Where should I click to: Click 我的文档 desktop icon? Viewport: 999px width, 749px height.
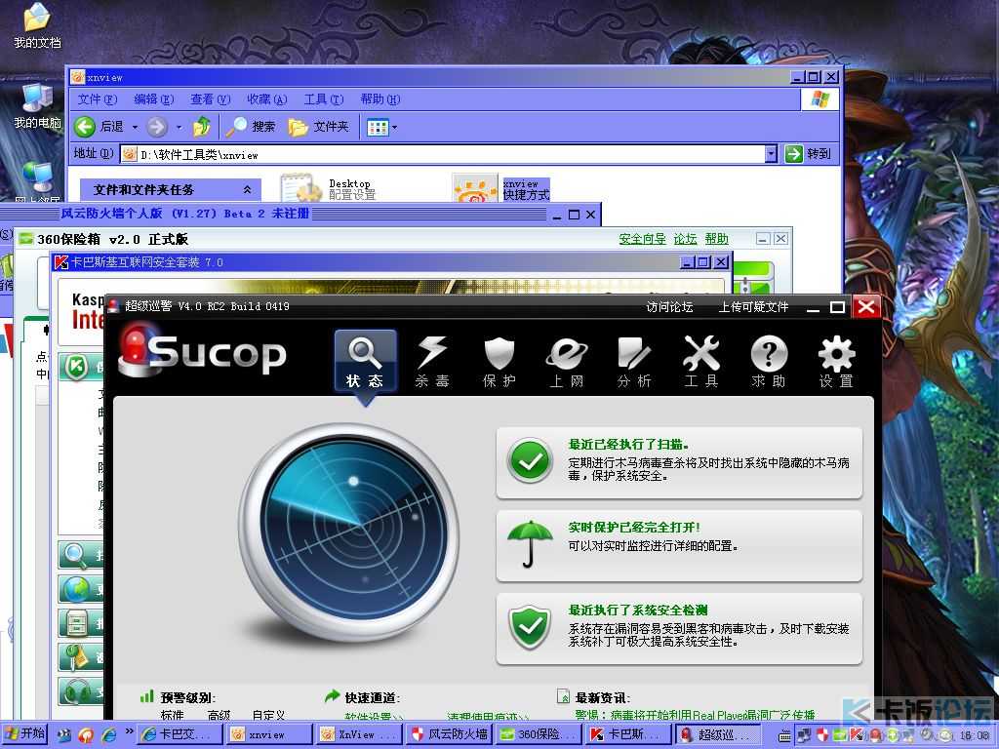38,26
